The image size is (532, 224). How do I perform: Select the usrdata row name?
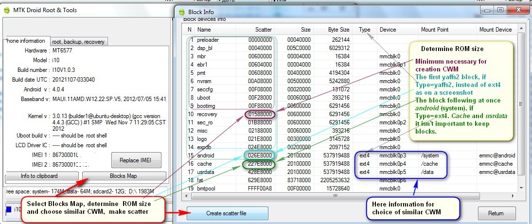tap(206, 172)
